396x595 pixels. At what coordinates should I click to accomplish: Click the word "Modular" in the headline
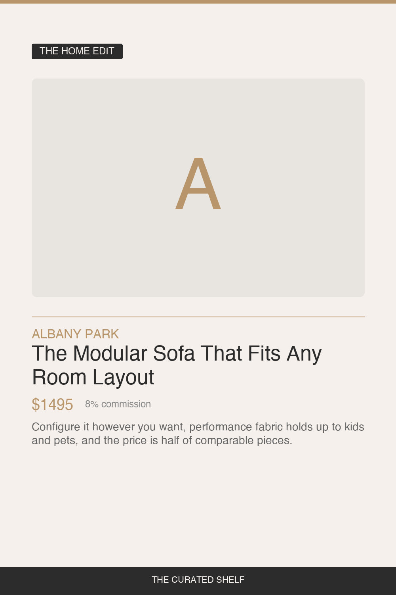click(x=110, y=353)
